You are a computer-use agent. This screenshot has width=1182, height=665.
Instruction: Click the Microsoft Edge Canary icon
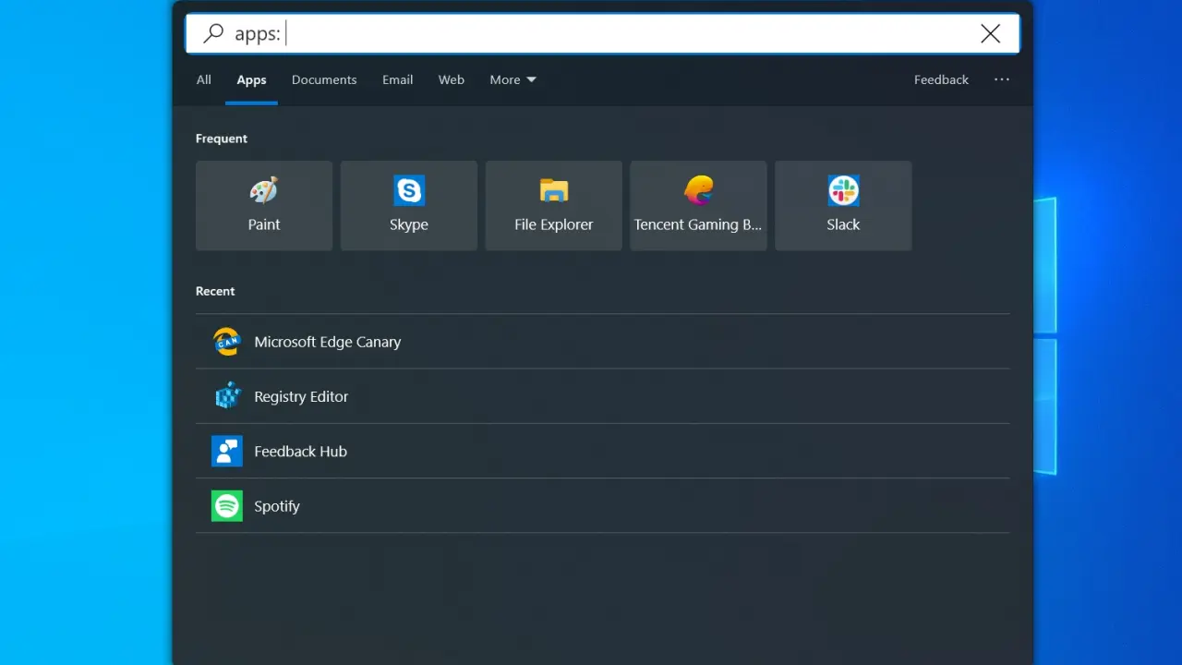[x=227, y=342]
